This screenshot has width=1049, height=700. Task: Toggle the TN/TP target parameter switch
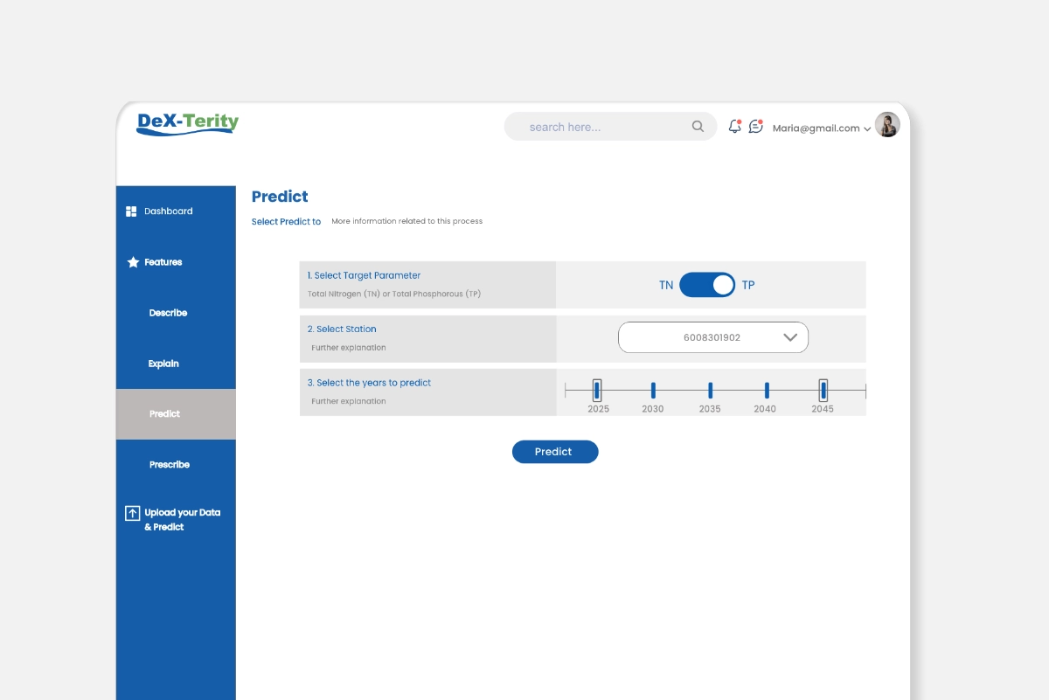pos(707,285)
